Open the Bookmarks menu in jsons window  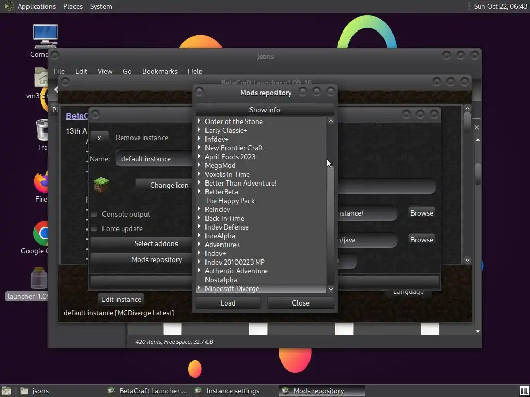pos(160,71)
